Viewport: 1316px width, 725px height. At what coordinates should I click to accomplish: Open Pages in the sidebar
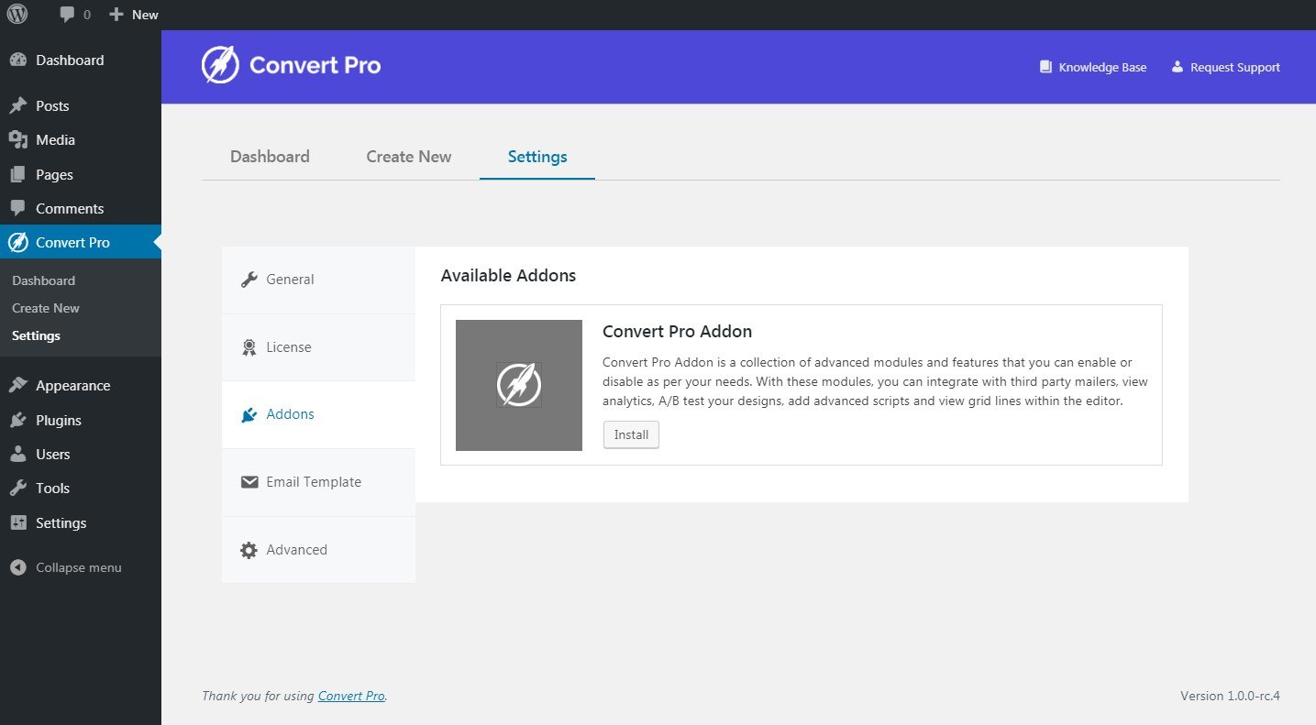pyautogui.click(x=81, y=174)
